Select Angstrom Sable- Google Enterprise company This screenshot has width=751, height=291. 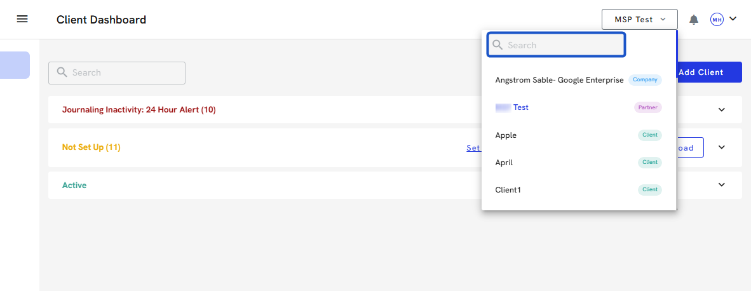pyautogui.click(x=559, y=80)
